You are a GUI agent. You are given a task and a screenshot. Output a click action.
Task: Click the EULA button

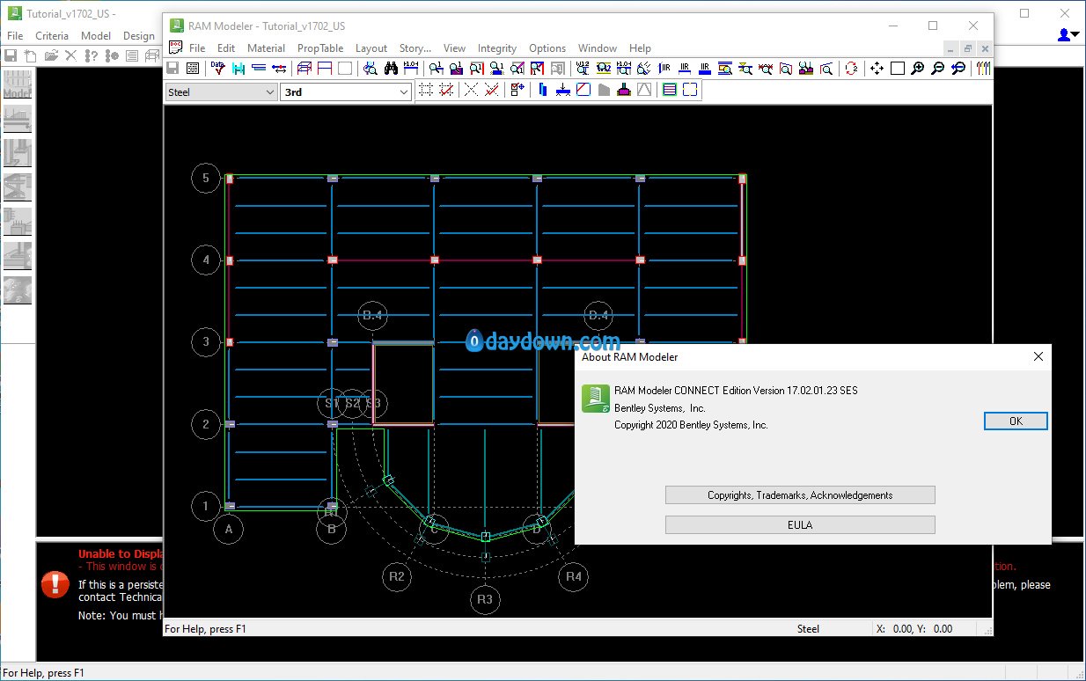pos(800,524)
